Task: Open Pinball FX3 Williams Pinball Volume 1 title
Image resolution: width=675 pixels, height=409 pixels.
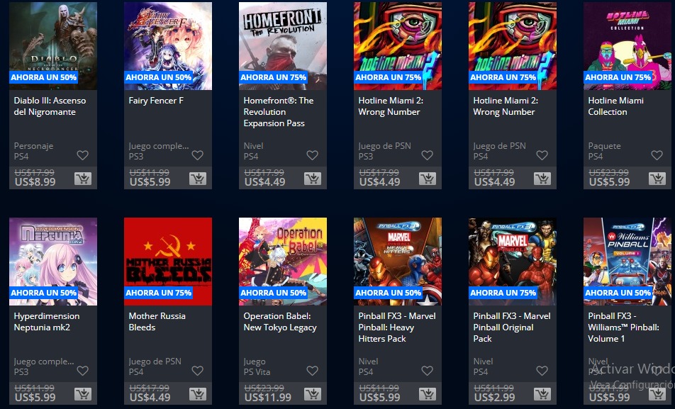Action: pyautogui.click(x=623, y=327)
